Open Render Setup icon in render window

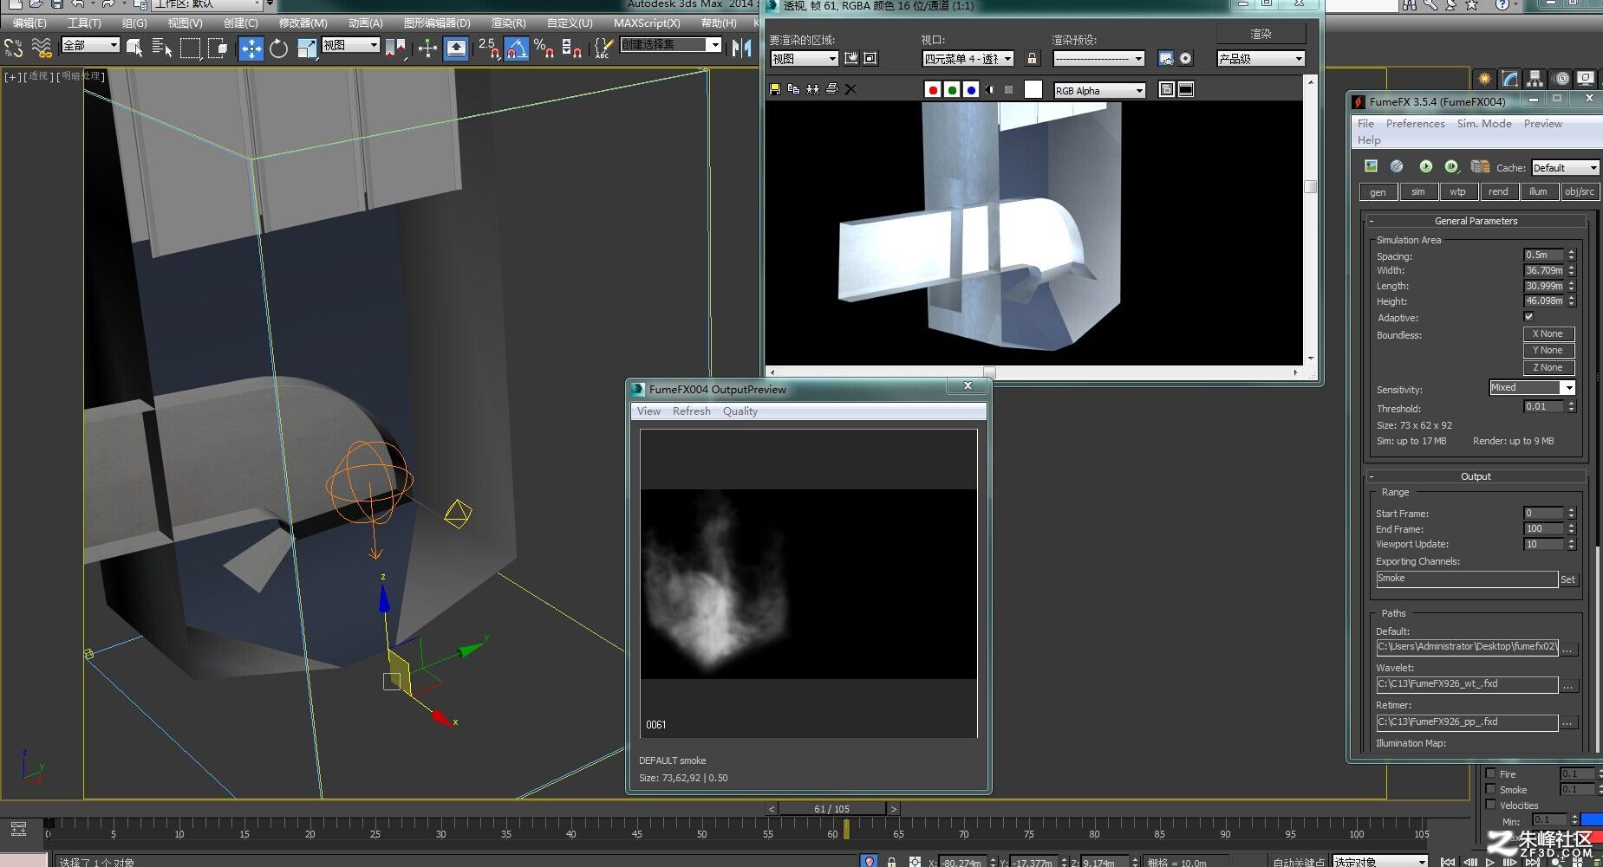tap(1166, 58)
